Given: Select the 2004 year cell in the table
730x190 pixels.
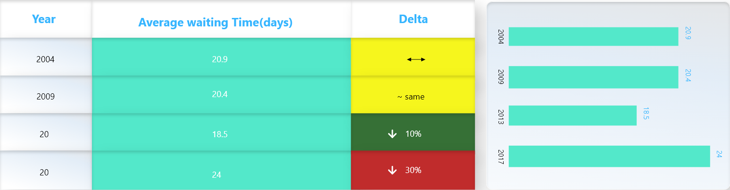Looking at the screenshot, I should click(45, 59).
